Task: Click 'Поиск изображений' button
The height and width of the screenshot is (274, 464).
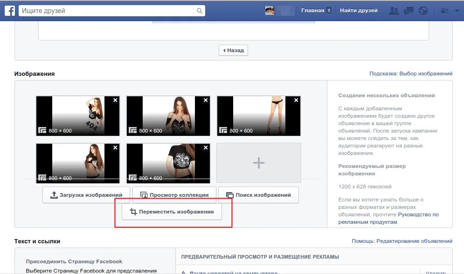Action: [x=258, y=195]
